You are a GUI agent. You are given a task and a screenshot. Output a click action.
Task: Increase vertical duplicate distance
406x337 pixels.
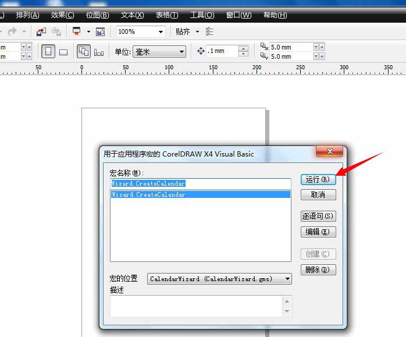tap(322, 56)
